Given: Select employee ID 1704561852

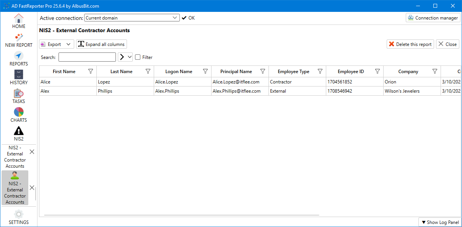Looking at the screenshot, I should [x=355, y=82].
